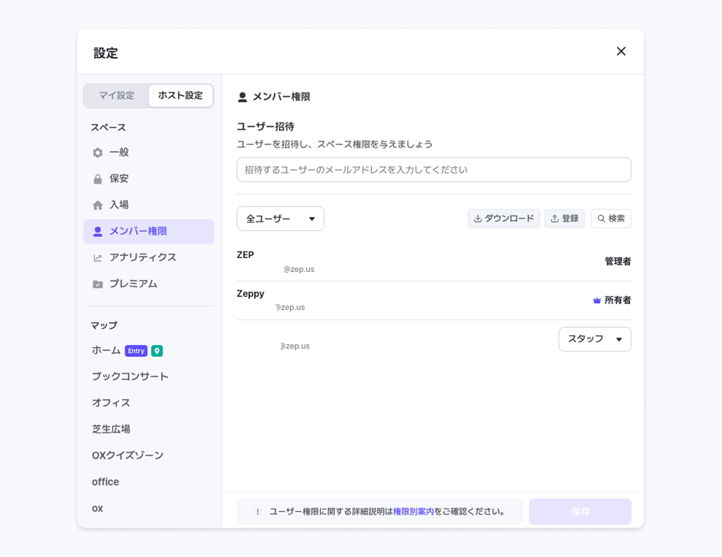Click the gear icon next to 一般
This screenshot has height=557, width=722.
click(98, 153)
